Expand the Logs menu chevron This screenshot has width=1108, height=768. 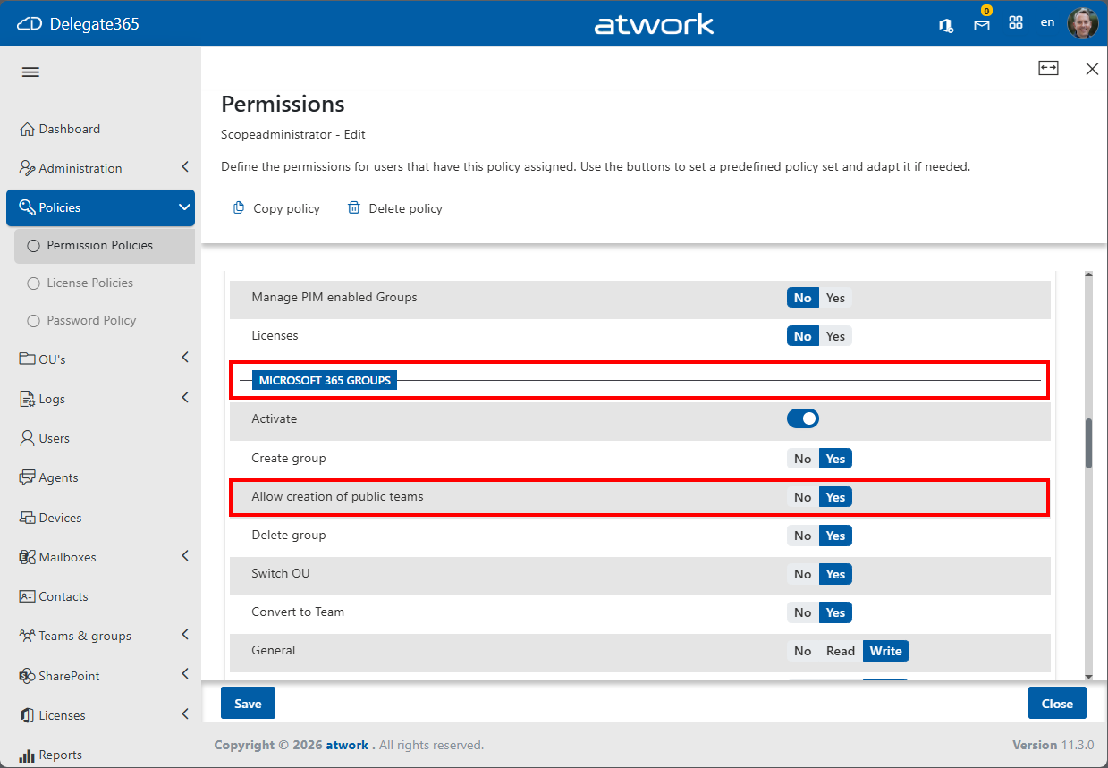pyautogui.click(x=184, y=397)
